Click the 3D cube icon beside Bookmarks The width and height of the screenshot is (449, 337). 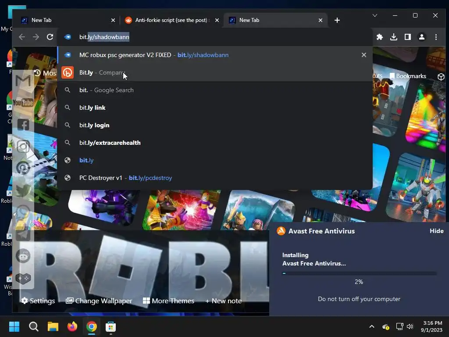(441, 76)
